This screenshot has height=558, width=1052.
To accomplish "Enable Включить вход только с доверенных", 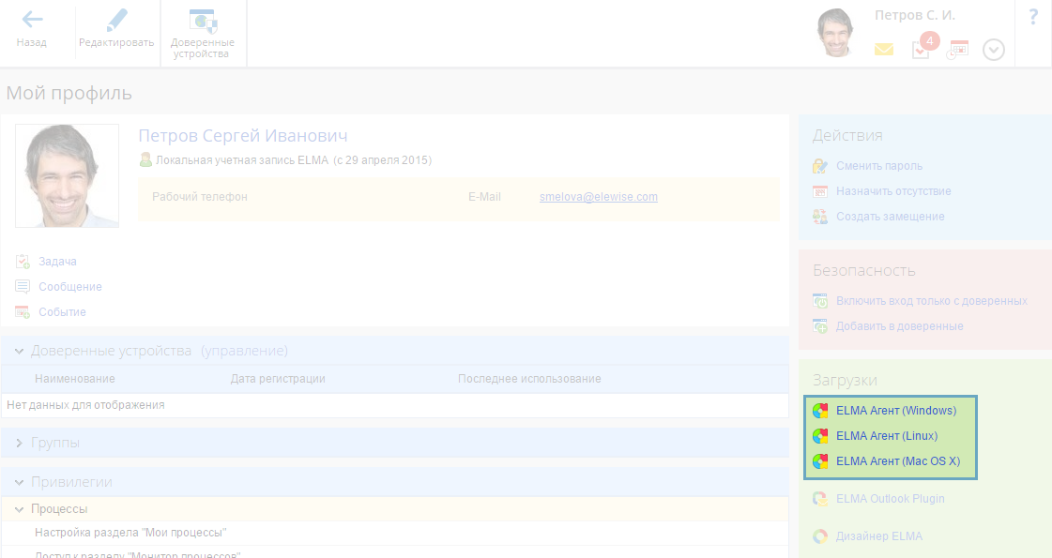I will [x=932, y=301].
